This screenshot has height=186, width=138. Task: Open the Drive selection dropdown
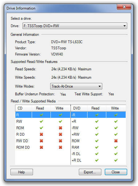[75, 26]
